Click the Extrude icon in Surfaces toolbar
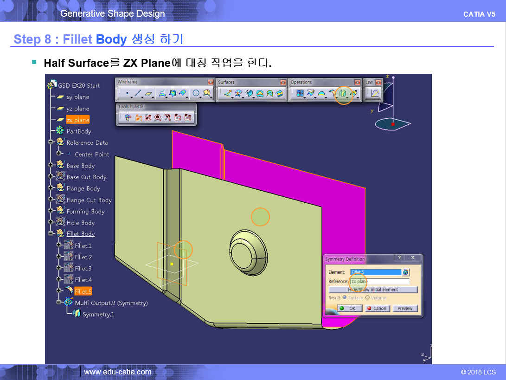 click(228, 94)
